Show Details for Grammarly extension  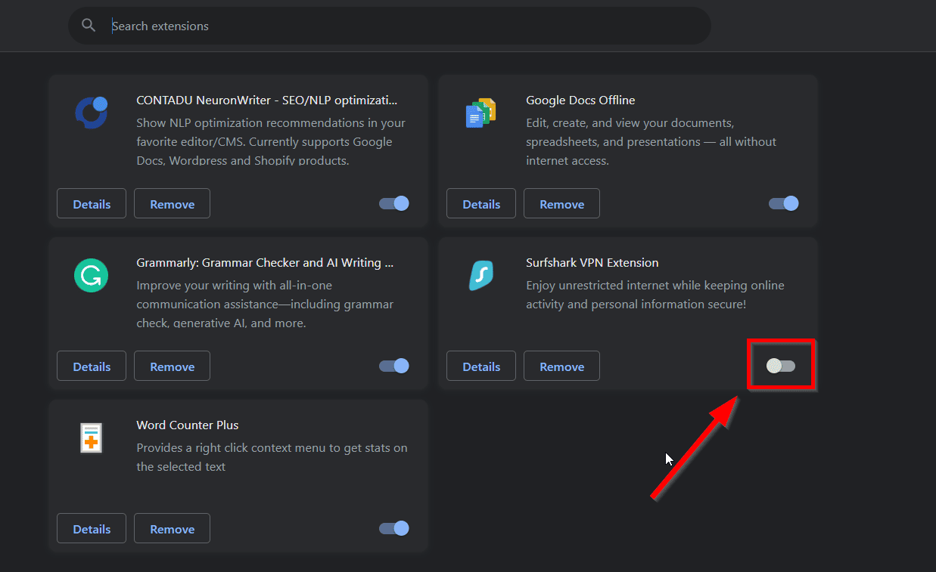tap(92, 366)
